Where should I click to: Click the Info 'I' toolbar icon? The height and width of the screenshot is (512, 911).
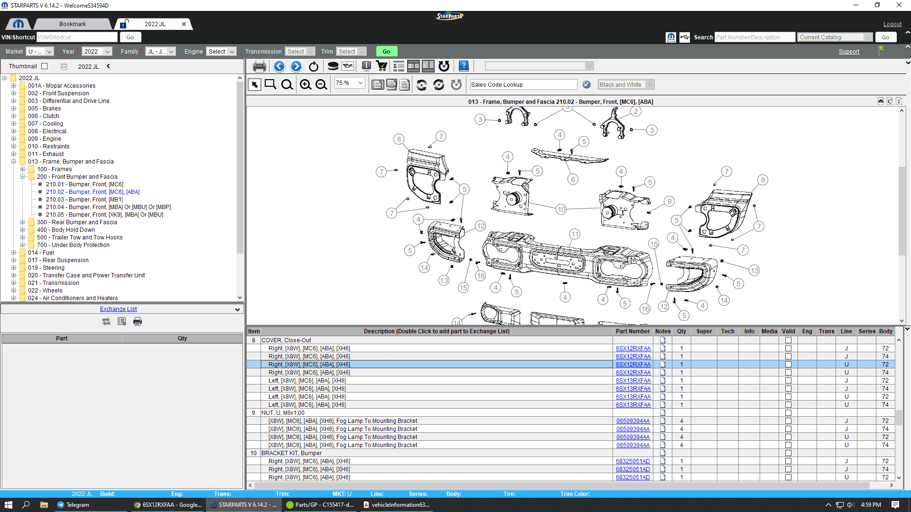366,66
